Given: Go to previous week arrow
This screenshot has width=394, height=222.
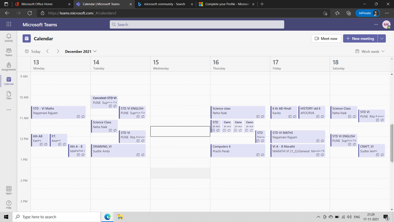Looking at the screenshot, I should [47, 51].
